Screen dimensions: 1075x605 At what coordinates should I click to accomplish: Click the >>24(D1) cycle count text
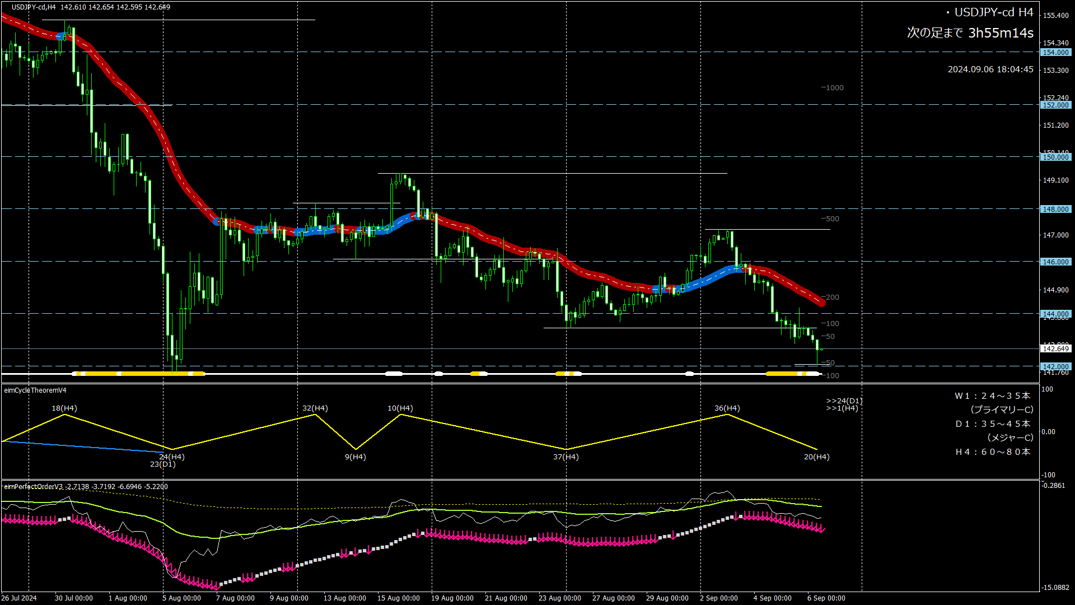click(x=844, y=401)
